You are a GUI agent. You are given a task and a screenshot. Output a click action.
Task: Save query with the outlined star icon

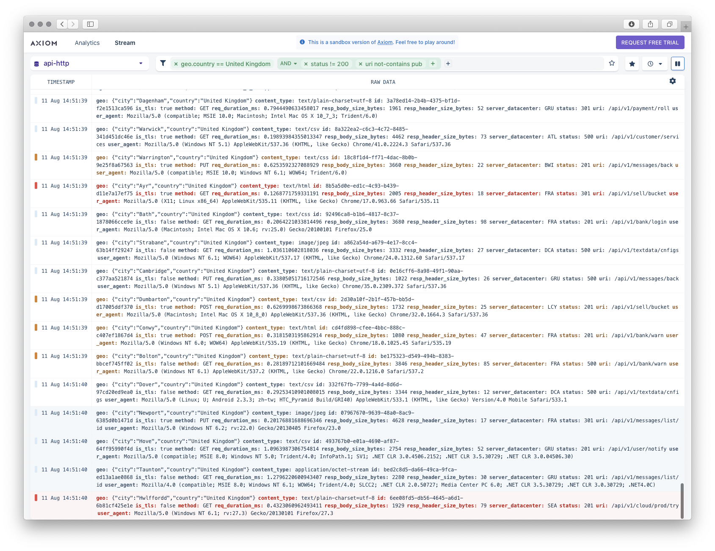[612, 64]
